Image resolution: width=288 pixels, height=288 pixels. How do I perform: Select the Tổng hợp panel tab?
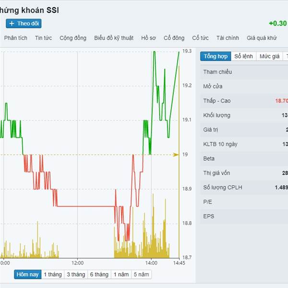[216, 57]
